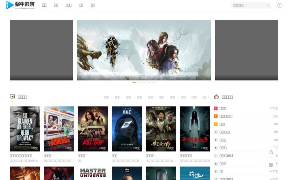Select the three-character item in the top navigation
The image size is (288, 180).
point(68,5)
